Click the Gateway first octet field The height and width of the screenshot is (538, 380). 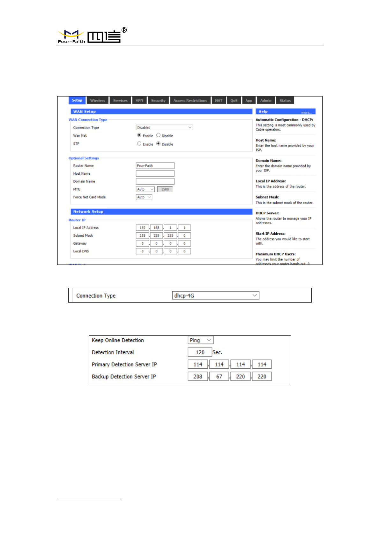143,243
